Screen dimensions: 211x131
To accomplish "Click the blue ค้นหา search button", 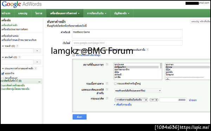I will 79,117.
